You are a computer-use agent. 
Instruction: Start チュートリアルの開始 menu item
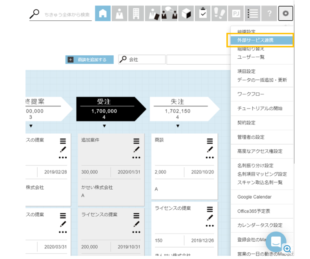pos(260,109)
